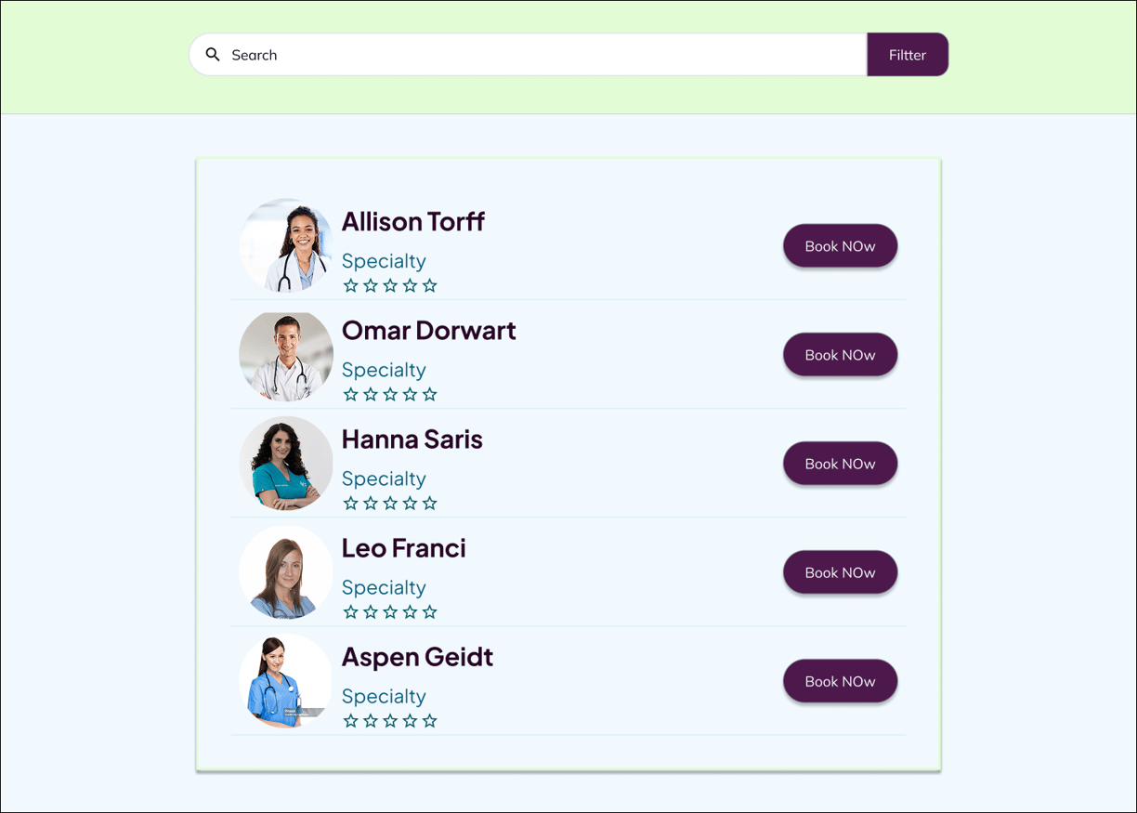The width and height of the screenshot is (1137, 813).
Task: Select Omar Dorwart's profile photo
Action: coord(286,354)
